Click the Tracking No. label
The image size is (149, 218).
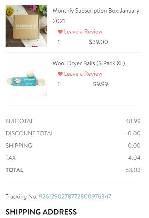point(22,196)
